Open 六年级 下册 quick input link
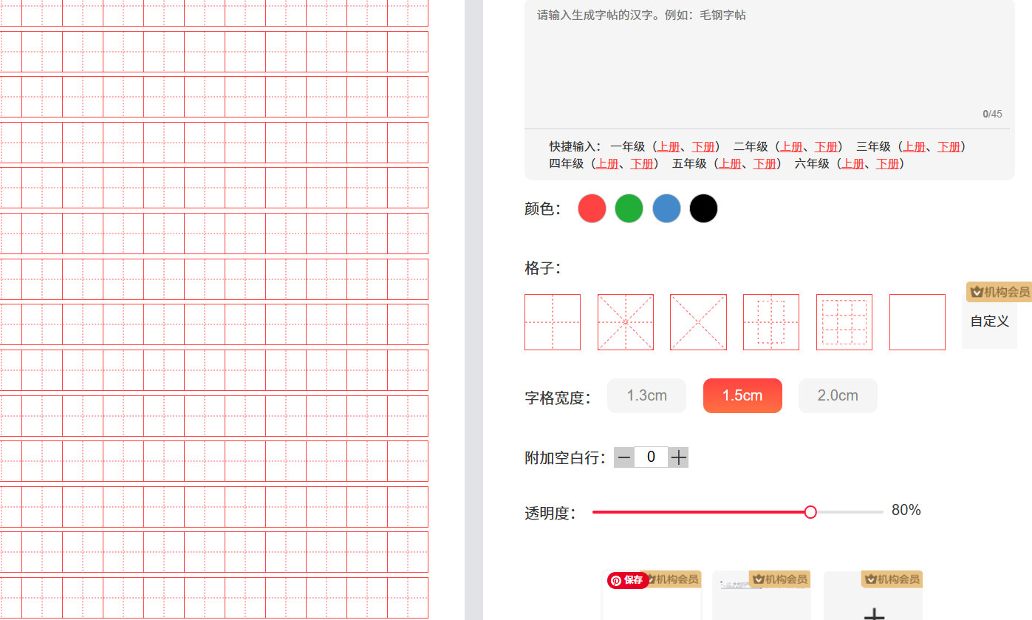Screen dimensions: 1032x620 point(887,163)
